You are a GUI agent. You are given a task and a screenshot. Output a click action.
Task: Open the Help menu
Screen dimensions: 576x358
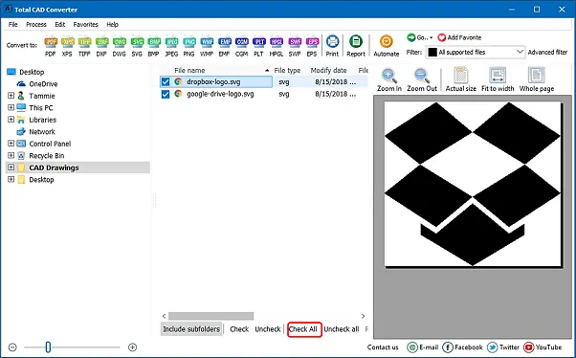click(112, 24)
